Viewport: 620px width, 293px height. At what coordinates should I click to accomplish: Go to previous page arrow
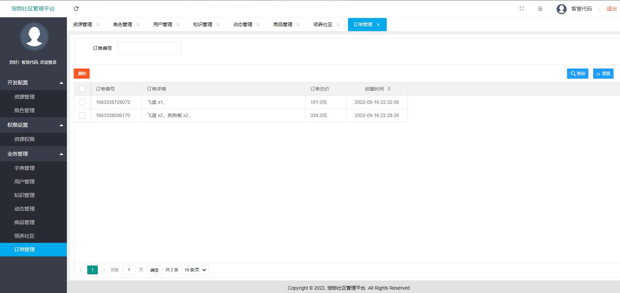[x=81, y=270]
